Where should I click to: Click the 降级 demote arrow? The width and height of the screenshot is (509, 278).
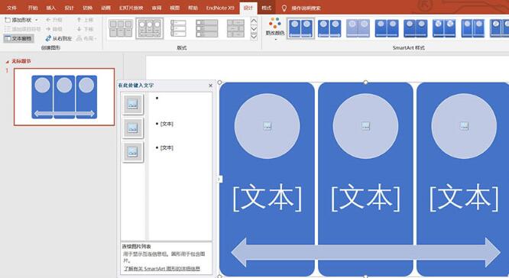[x=54, y=29]
